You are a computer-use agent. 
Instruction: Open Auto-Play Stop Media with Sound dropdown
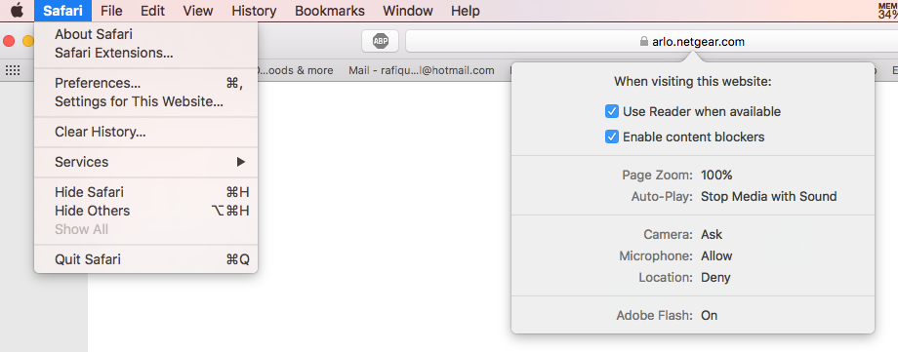click(x=768, y=197)
